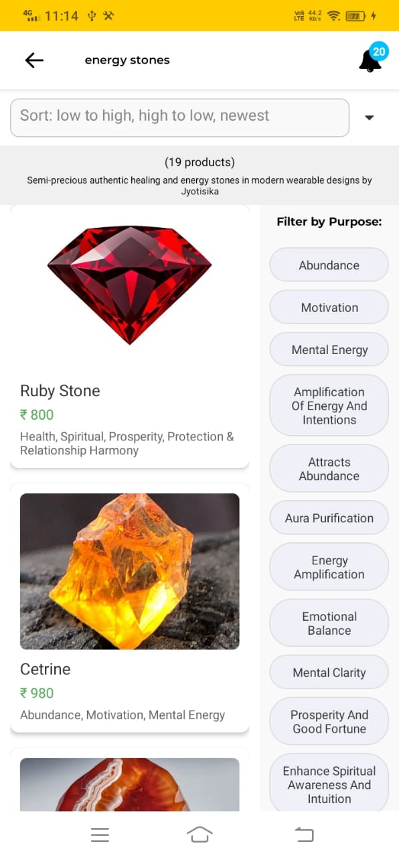
Task: Filter products by Abundance
Action: [329, 264]
